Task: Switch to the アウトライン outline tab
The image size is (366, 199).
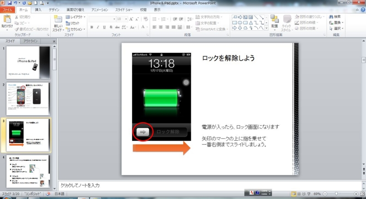Action: pyautogui.click(x=30, y=41)
